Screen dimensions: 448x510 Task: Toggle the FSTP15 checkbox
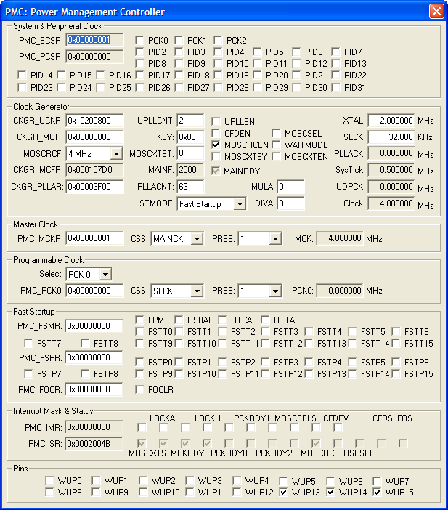[x=396, y=374]
